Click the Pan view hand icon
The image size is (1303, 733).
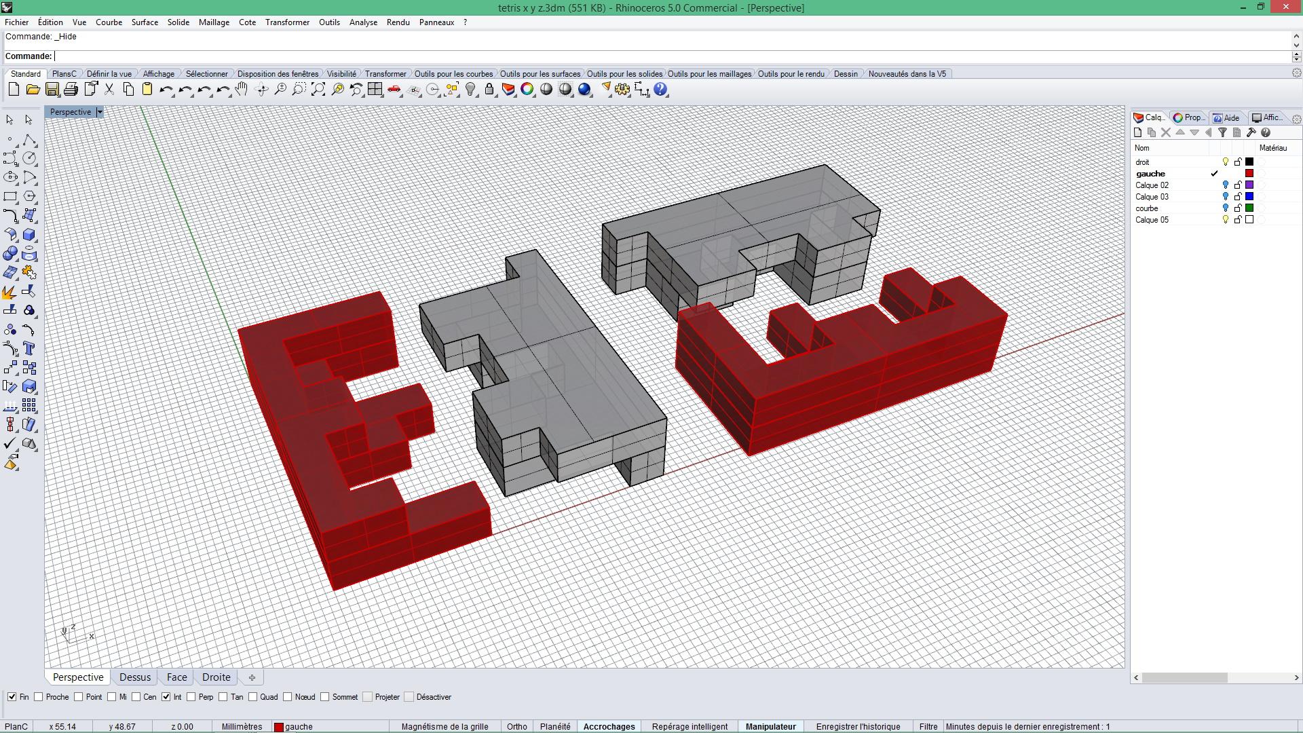point(242,90)
